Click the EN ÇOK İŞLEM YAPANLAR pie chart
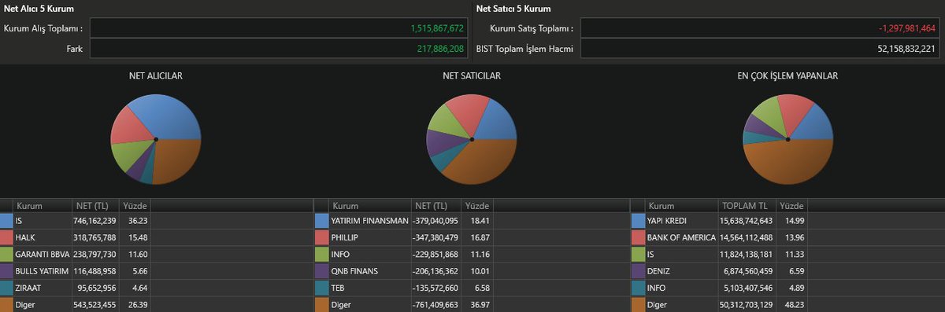This screenshot has width=945, height=312. pos(787,139)
